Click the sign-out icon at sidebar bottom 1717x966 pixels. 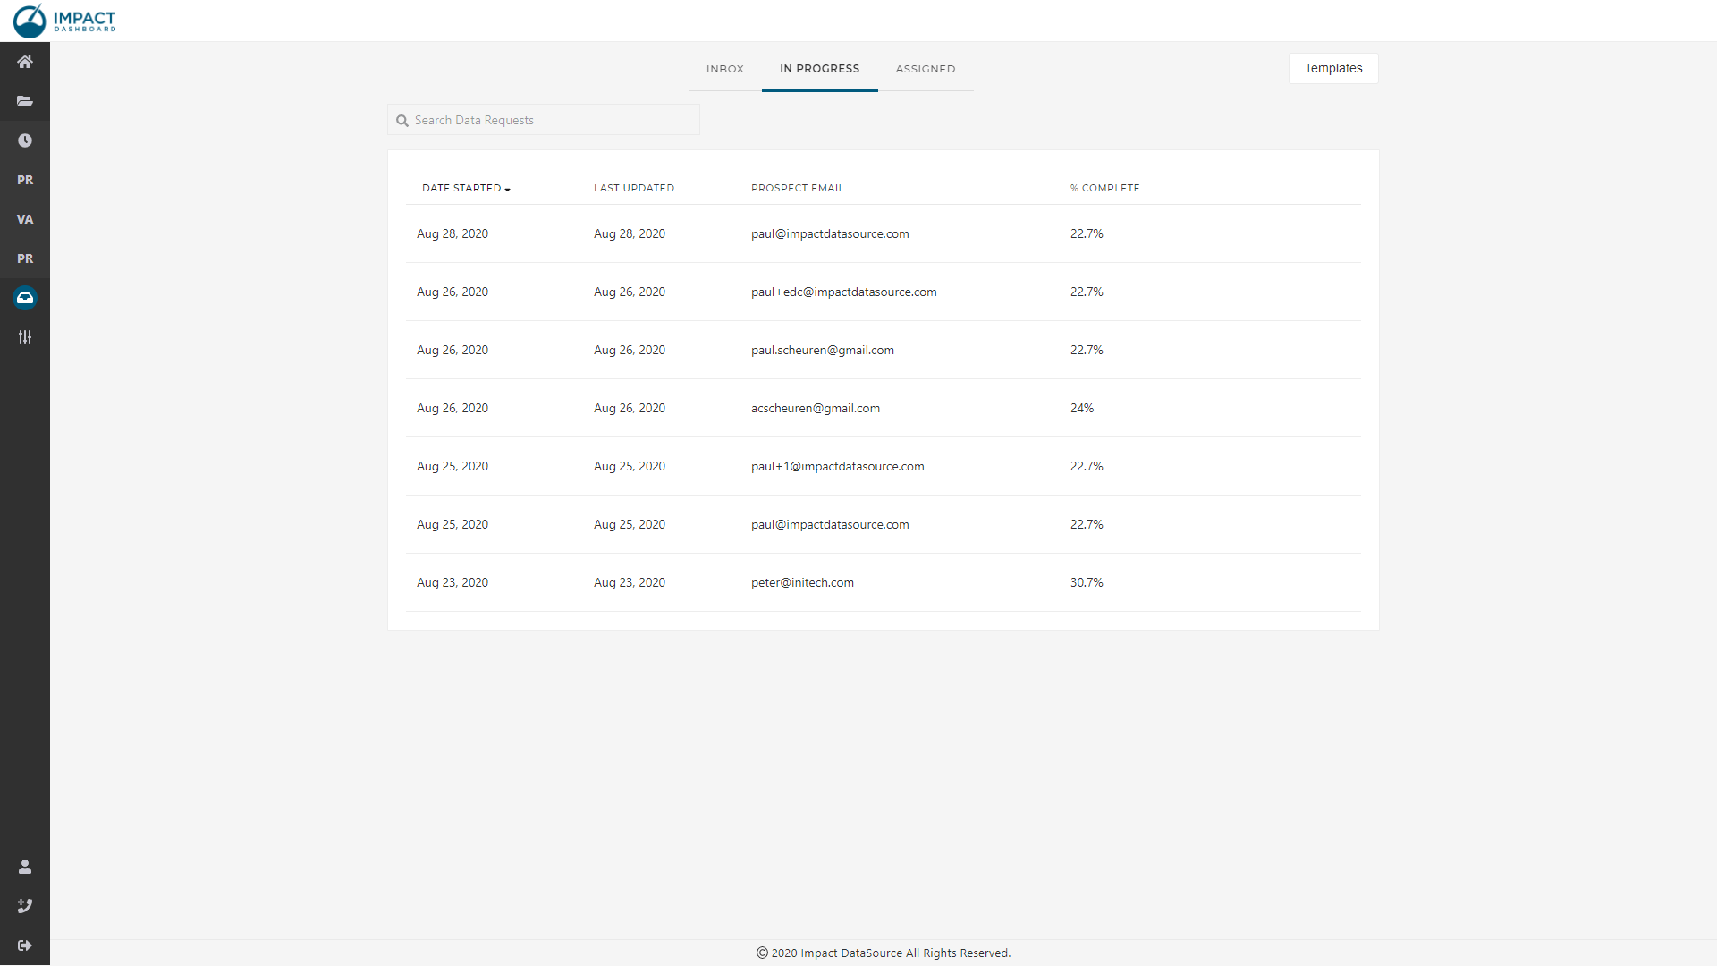click(25, 945)
